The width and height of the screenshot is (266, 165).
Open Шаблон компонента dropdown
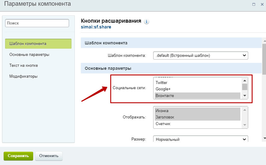pos(200,55)
